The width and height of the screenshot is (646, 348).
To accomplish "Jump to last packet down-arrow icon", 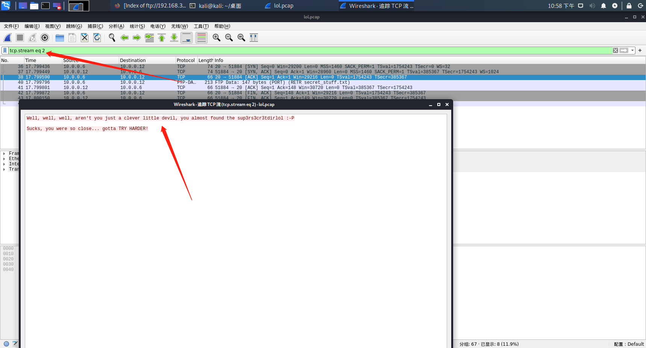I will (x=174, y=38).
